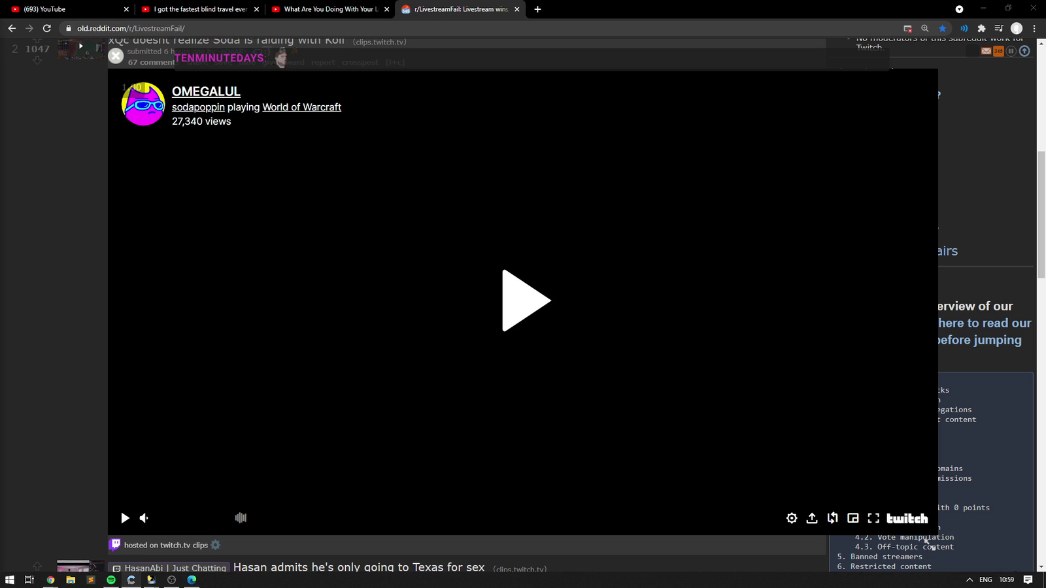1046x588 pixels.
Task: Open the Hasan admits Texas post title
Action: (359, 567)
